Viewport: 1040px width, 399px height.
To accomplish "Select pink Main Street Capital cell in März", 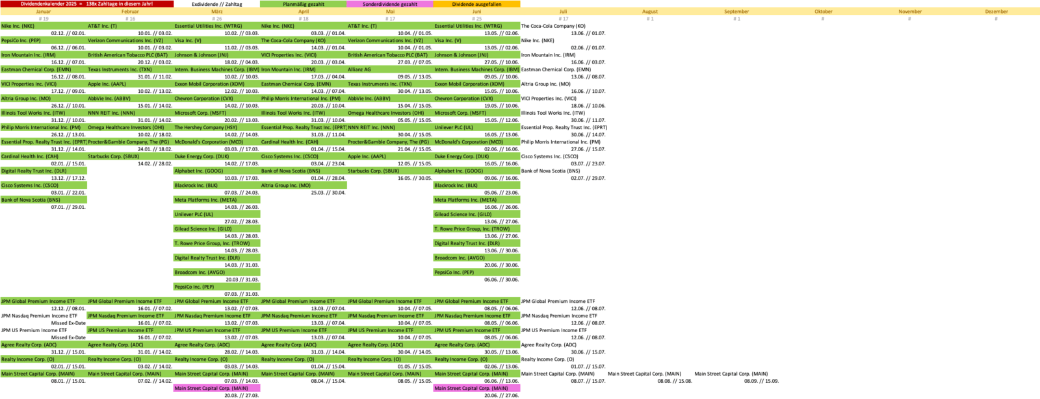I will pos(216,388).
